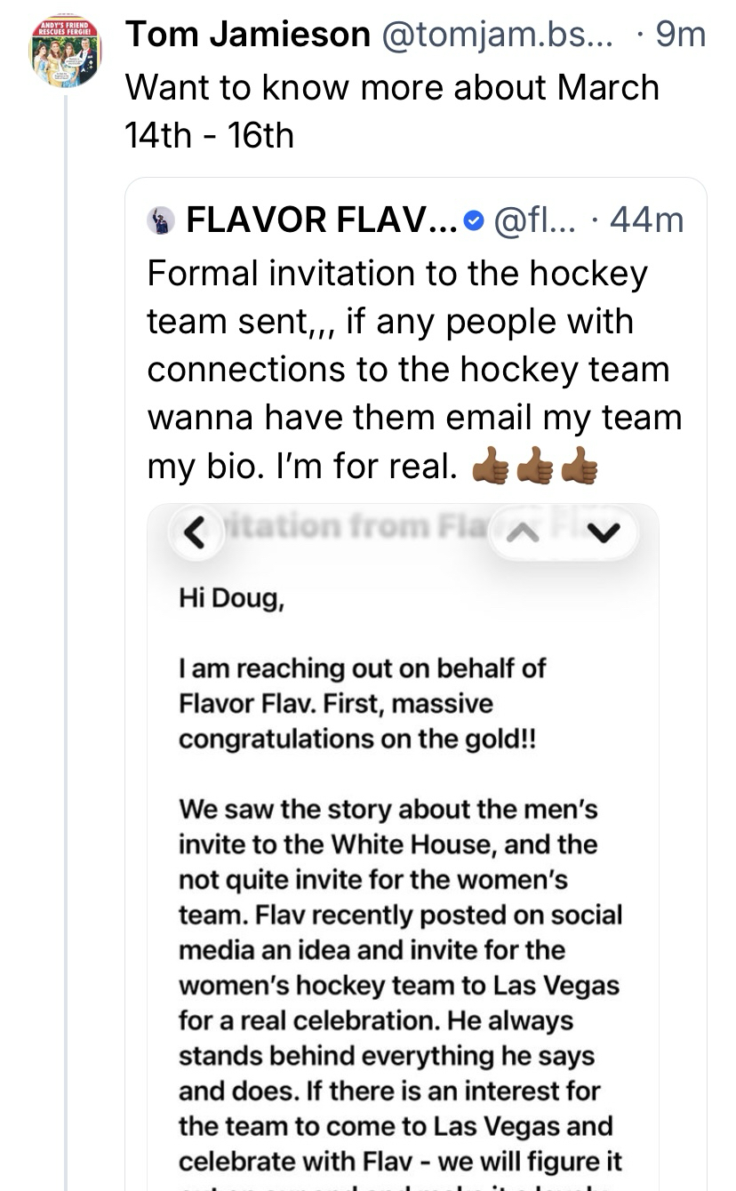Go to previous email with up chevron
Viewport: 736px width, 1191px height.
[523, 533]
